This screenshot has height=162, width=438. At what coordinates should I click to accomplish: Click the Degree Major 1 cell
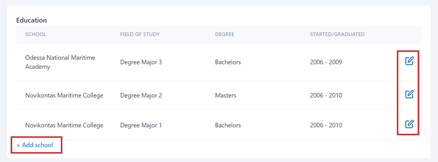[141, 125]
